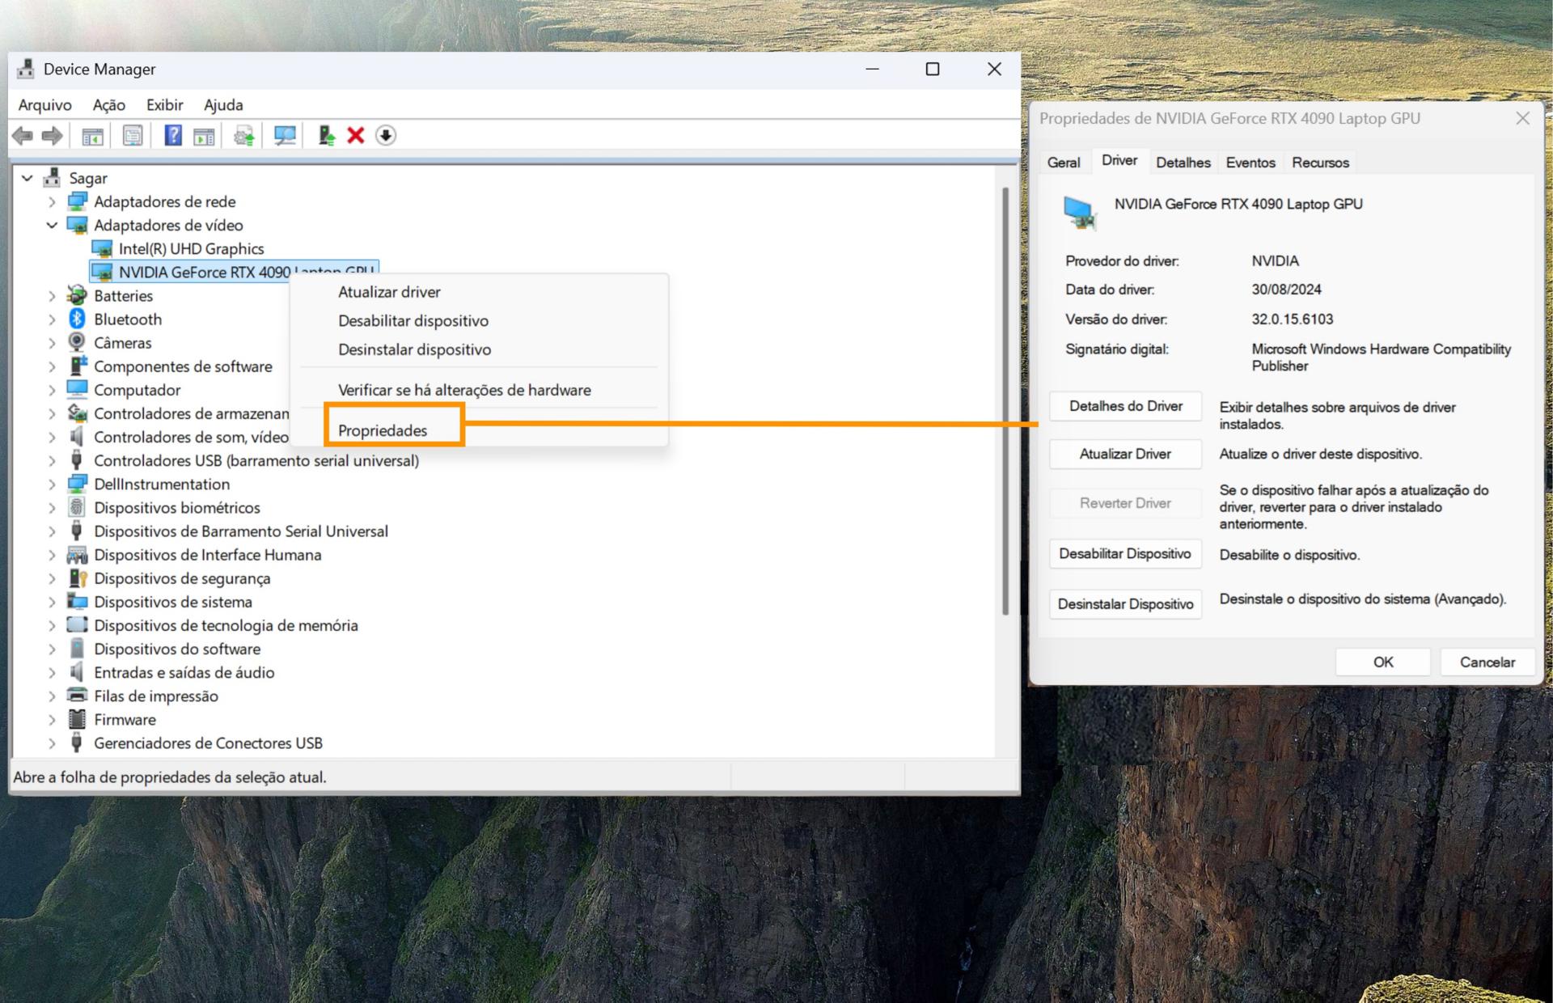Viewport: 1553px width, 1003px height.
Task: Click the show/hide console tree icon
Action: point(92,135)
